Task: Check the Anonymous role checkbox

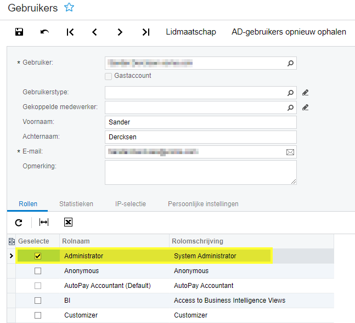Action: coord(38,271)
